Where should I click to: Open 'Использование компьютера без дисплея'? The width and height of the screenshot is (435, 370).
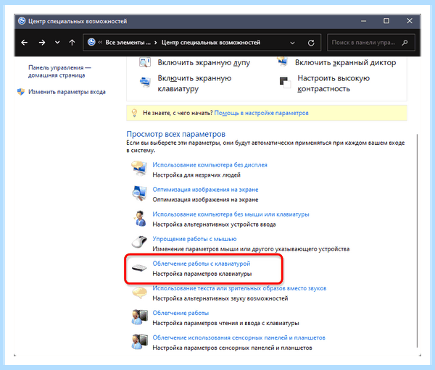(x=210, y=165)
